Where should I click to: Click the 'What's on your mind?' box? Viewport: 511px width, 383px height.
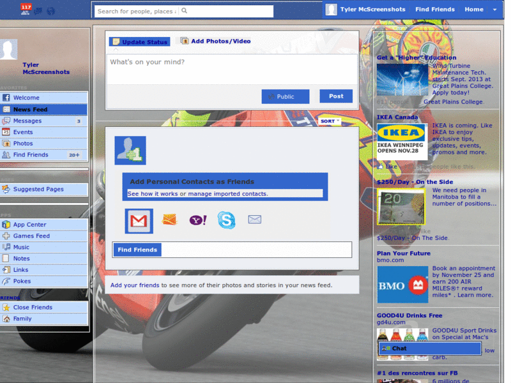tap(232, 70)
